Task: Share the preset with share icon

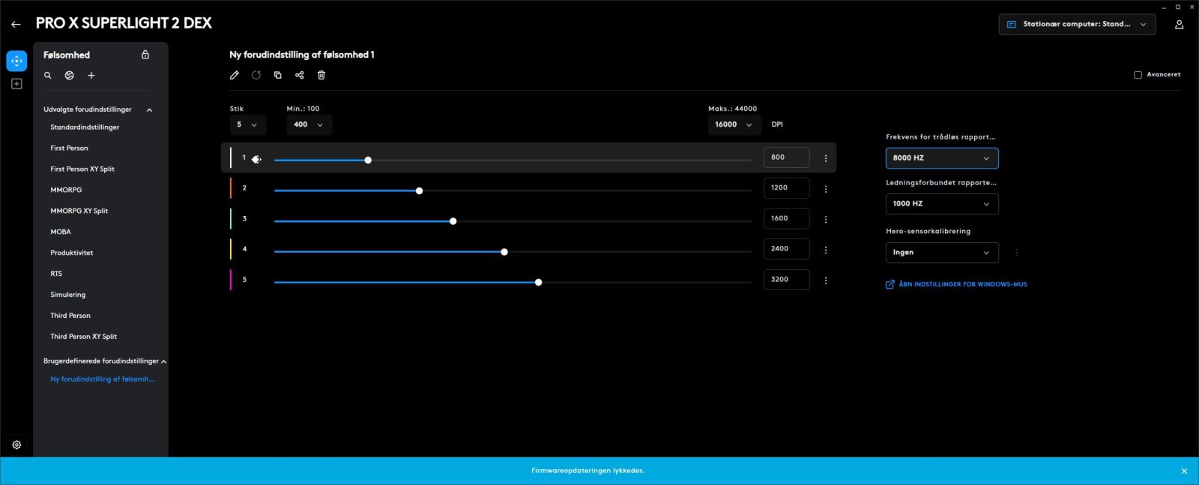Action: (x=300, y=75)
